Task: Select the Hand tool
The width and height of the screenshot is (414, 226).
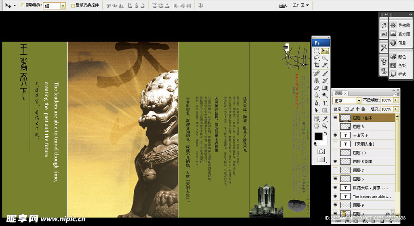Action: (x=317, y=126)
